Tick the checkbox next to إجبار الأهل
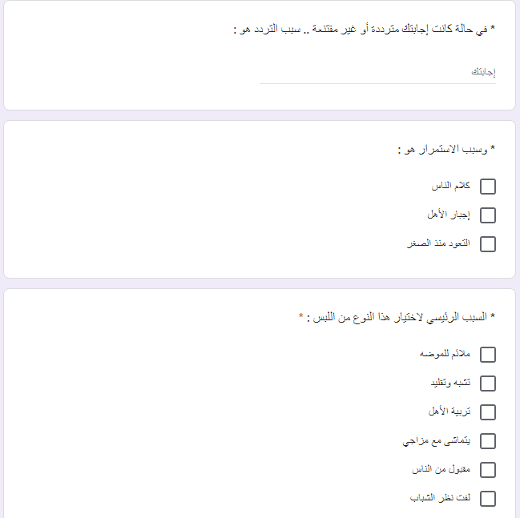Image resolution: width=520 pixels, height=518 pixels. (x=487, y=215)
